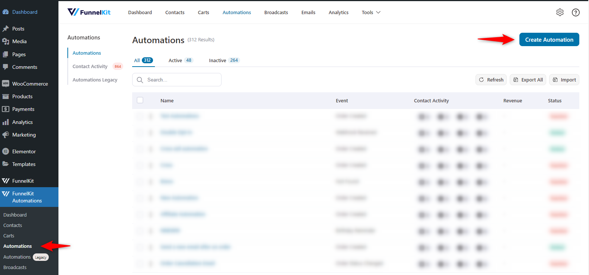Screen dimensions: 589x275
Task: Open Carts in top navigation
Action: point(203,12)
